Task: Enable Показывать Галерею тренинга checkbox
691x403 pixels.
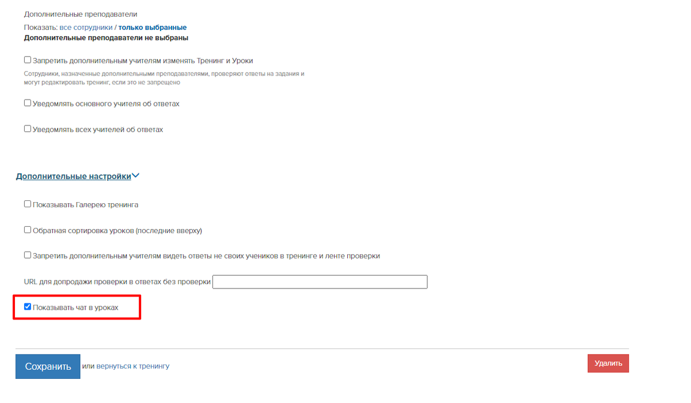Action: pos(28,204)
